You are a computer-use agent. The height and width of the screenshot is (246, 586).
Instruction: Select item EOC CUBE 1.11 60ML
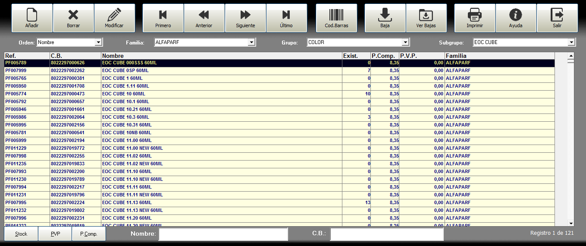click(x=126, y=86)
